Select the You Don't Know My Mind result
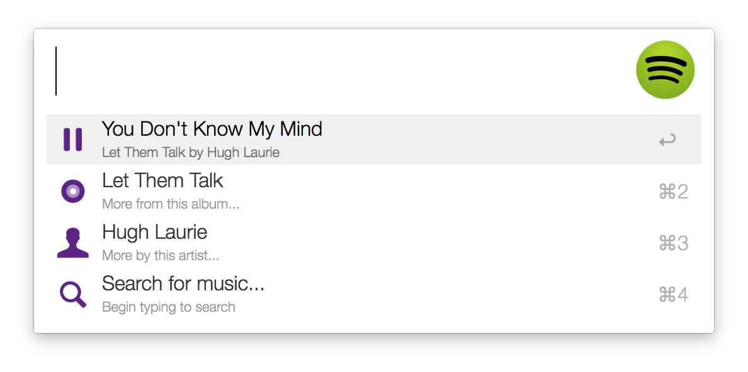 point(373,139)
